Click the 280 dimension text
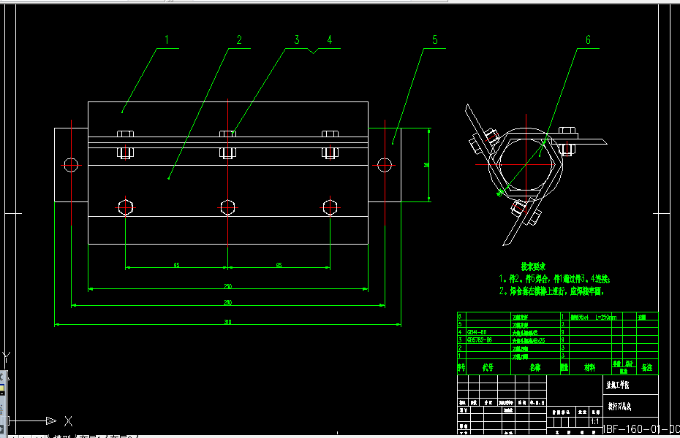This screenshot has width=680, height=438. tap(227, 302)
